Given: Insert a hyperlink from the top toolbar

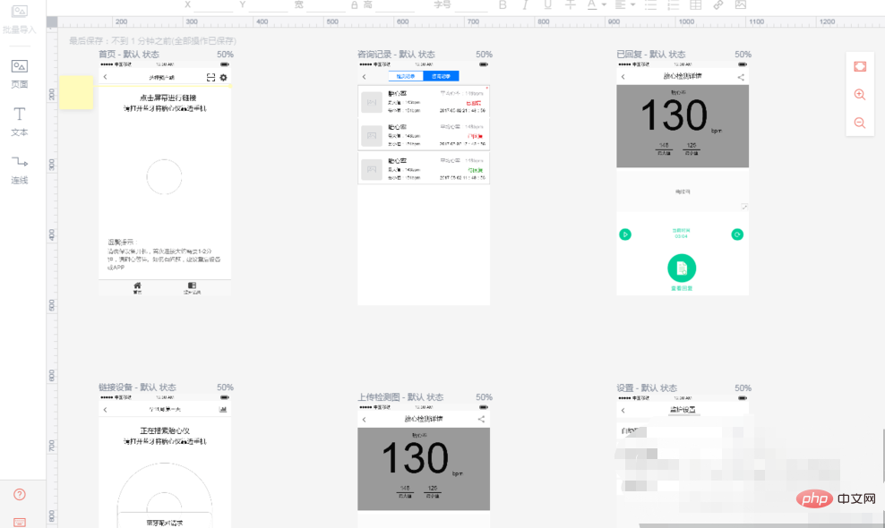Looking at the screenshot, I should click(x=717, y=4).
